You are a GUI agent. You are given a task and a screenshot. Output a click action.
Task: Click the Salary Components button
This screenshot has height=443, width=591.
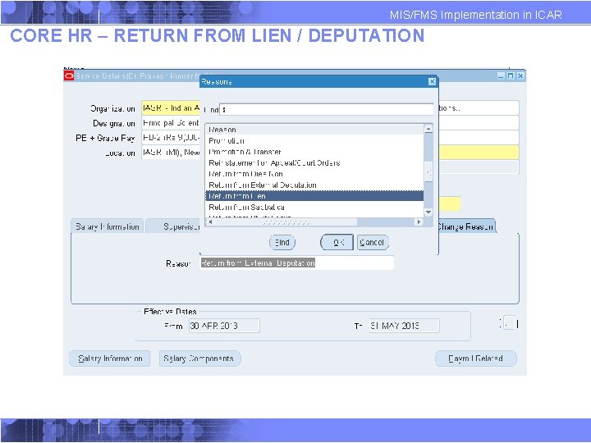[199, 359]
